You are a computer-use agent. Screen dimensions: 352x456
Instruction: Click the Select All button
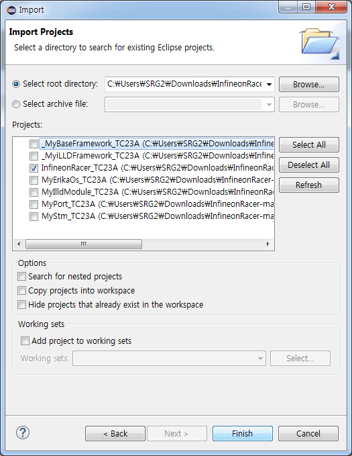point(308,145)
